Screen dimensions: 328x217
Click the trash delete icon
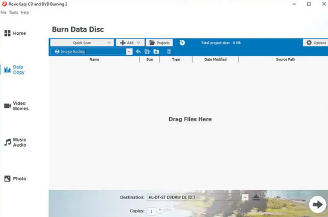tap(169, 52)
